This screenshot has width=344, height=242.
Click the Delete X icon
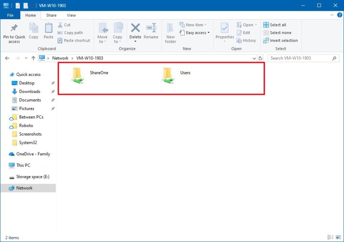click(x=135, y=28)
